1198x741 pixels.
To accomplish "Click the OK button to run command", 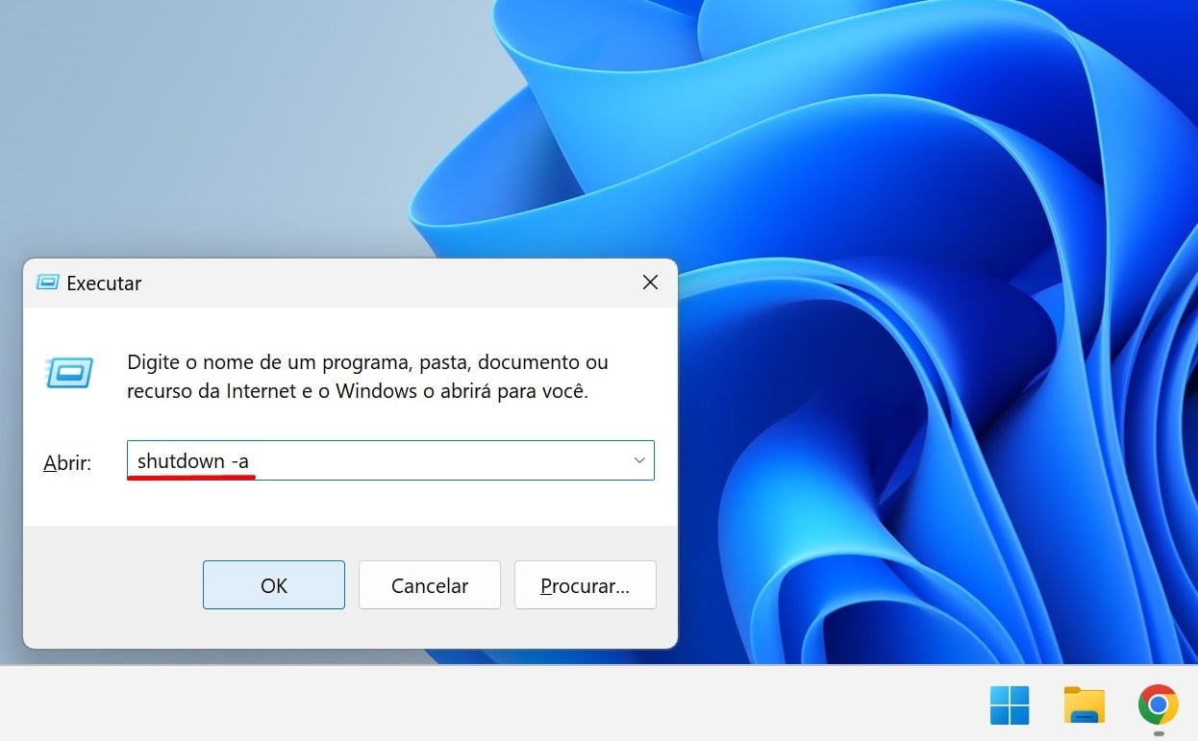I will [x=273, y=585].
